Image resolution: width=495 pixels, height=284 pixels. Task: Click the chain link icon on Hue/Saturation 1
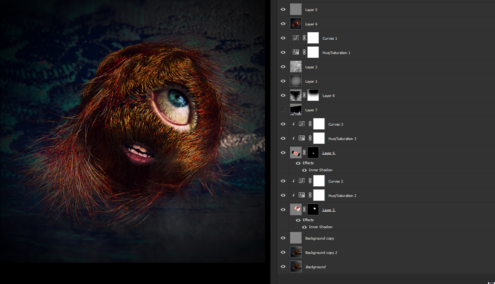click(304, 52)
